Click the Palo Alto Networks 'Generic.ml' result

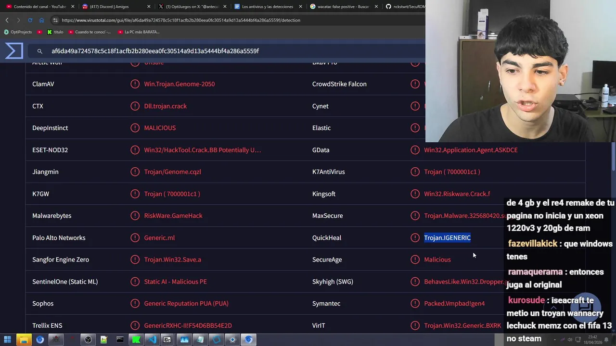[159, 238]
